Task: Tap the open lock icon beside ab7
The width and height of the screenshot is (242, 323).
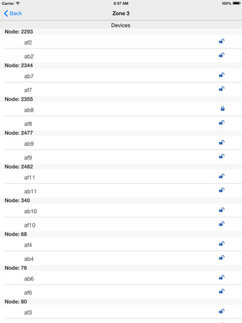Action: (222, 75)
